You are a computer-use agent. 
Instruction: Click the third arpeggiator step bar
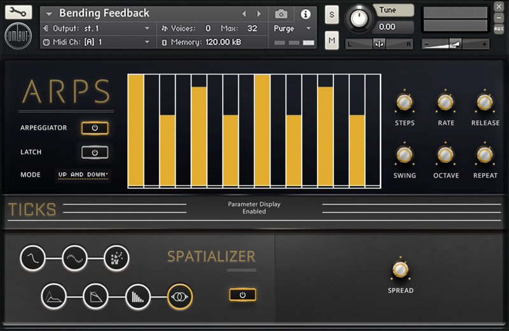(x=167, y=150)
